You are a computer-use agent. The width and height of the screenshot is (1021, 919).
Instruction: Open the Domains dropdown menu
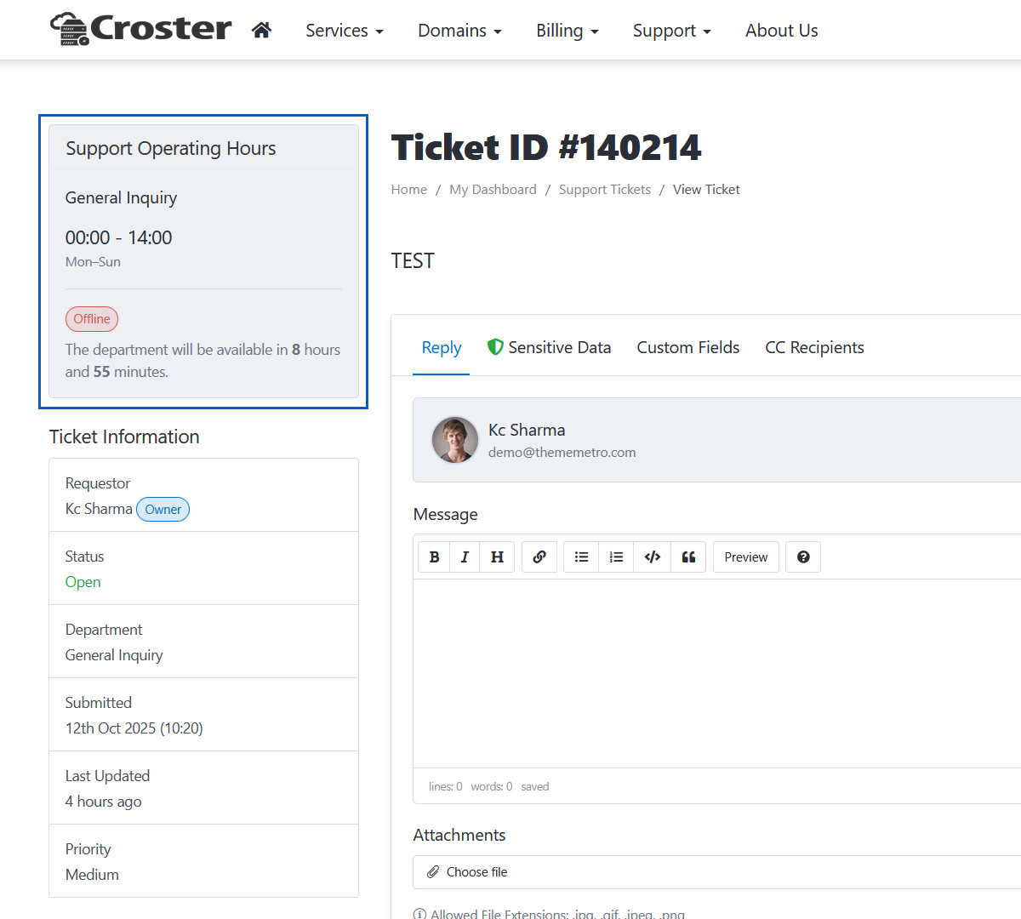(459, 31)
